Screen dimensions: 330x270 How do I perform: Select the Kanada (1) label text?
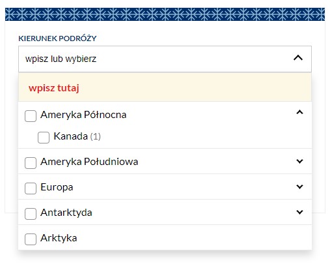(77, 136)
